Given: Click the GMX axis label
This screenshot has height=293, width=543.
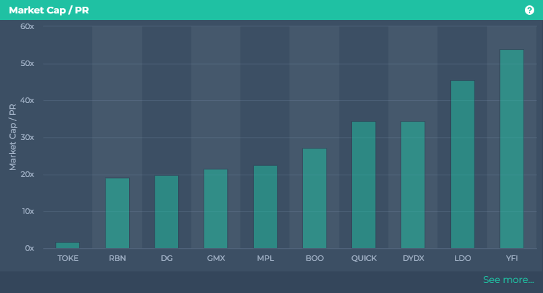Looking at the screenshot, I should [216, 258].
